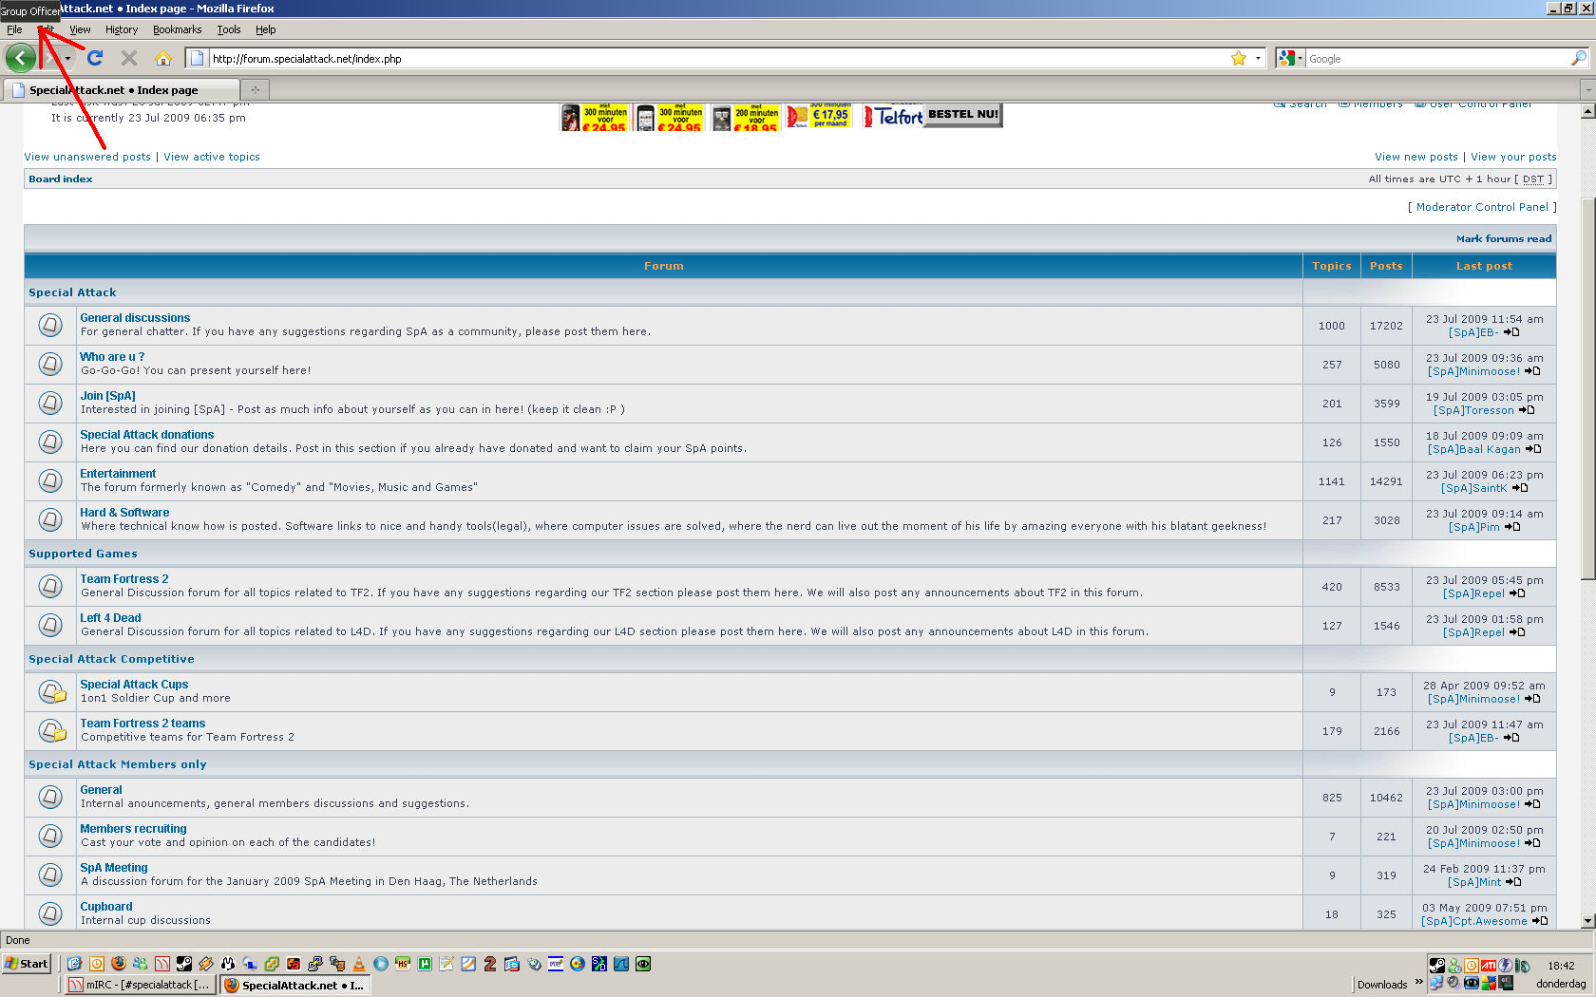Image resolution: width=1596 pixels, height=997 pixels.
Task: Click the ATI icon in system tray
Action: click(1489, 966)
